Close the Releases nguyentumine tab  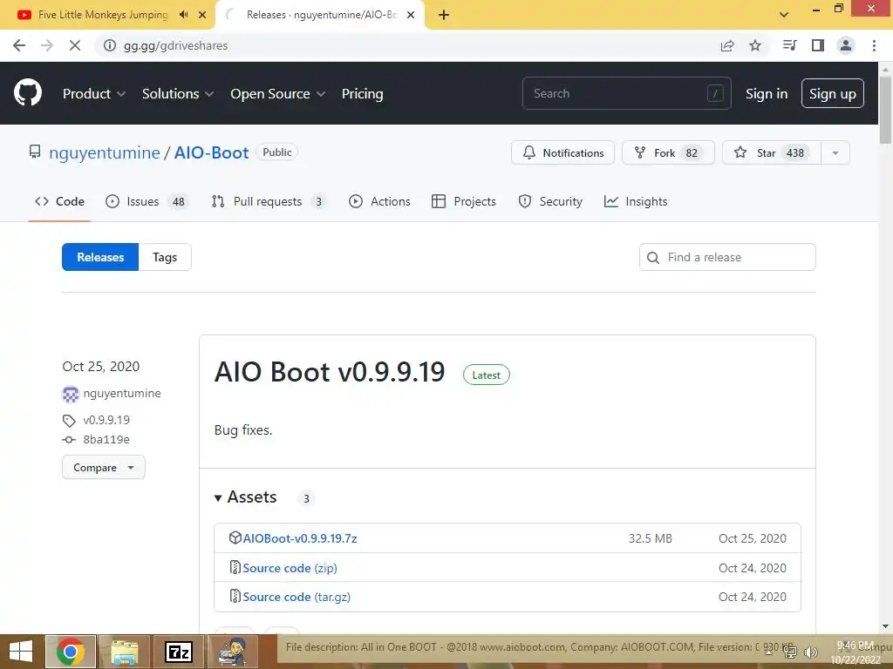pyautogui.click(x=411, y=15)
